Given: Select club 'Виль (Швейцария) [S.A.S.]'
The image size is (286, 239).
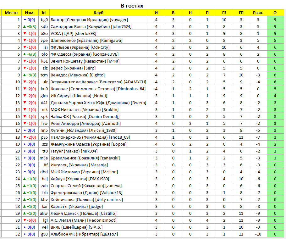Looking at the screenshot, I should pos(76,227).
